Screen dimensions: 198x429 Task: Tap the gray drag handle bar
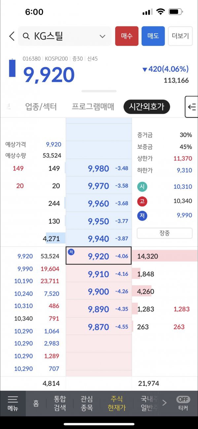point(99,91)
